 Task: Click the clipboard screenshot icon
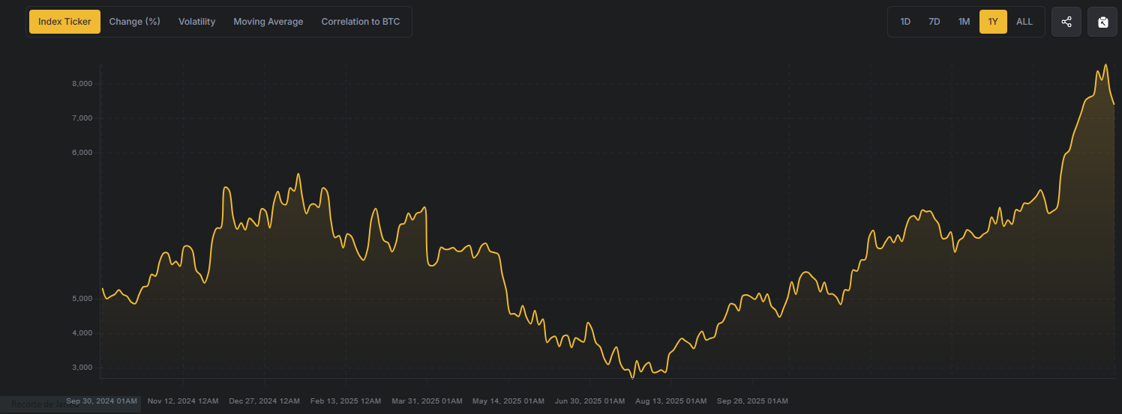(1102, 22)
